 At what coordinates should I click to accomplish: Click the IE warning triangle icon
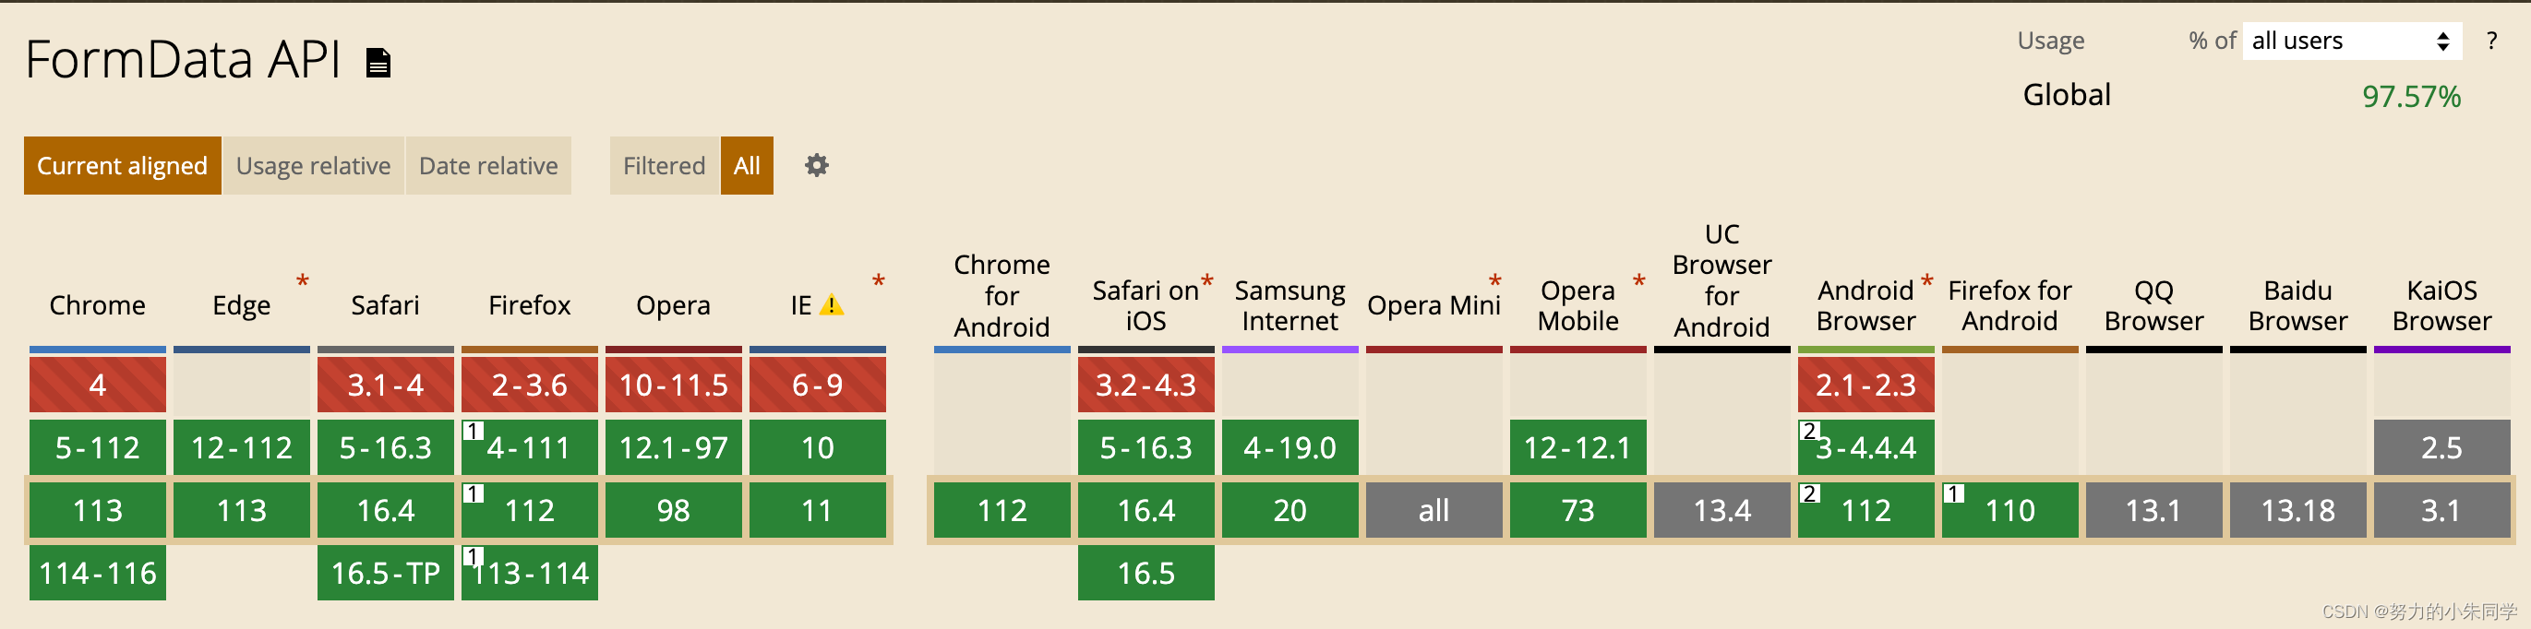tap(832, 305)
